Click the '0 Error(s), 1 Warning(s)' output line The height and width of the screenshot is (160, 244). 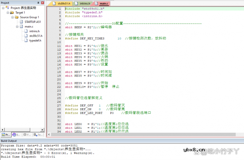48,153
